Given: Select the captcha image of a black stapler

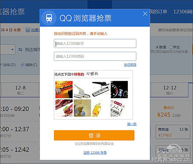Looking at the screenshot, I should (101, 89).
